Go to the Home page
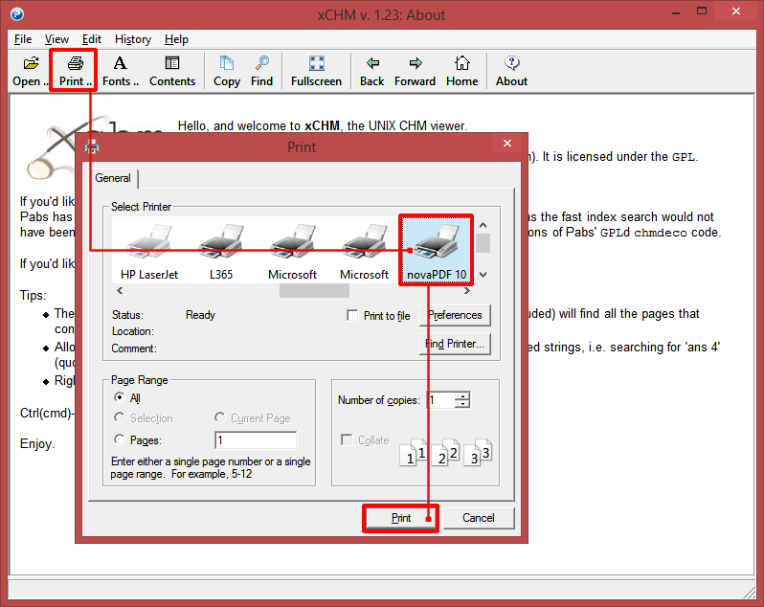The height and width of the screenshot is (607, 764). pyautogui.click(x=461, y=71)
